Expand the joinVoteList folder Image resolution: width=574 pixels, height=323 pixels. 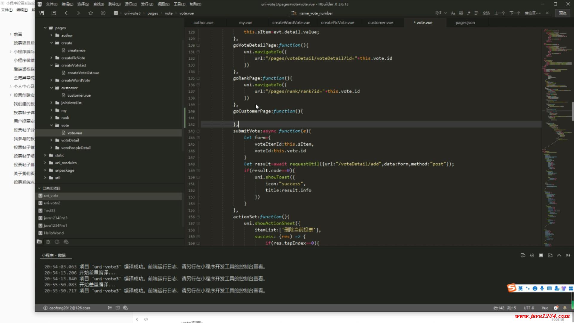pyautogui.click(x=51, y=103)
